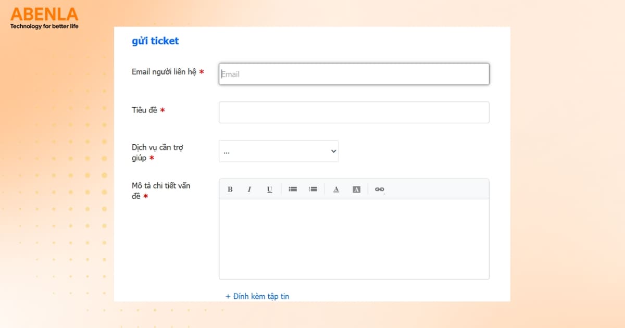Click into the Tiêu đề text field
Image resolution: width=625 pixels, height=328 pixels.
click(354, 112)
